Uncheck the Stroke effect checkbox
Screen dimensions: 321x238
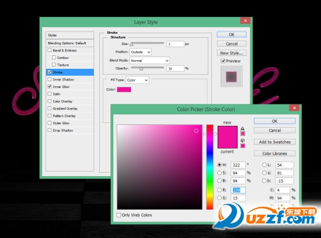tap(50, 72)
